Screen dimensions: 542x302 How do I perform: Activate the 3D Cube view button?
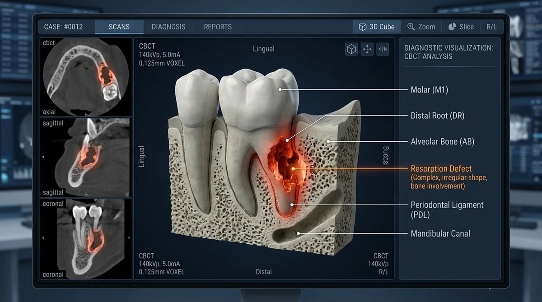pos(377,27)
